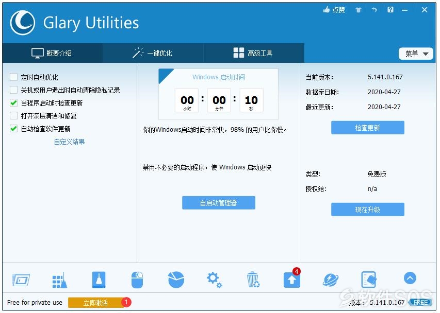This screenshot has height=313, width=440.
Task: Open the first dock icon, the screen overview tool
Action: click(21, 280)
